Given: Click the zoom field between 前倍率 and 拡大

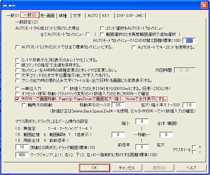Looking at the screenshot, I should [x=142, y=147].
